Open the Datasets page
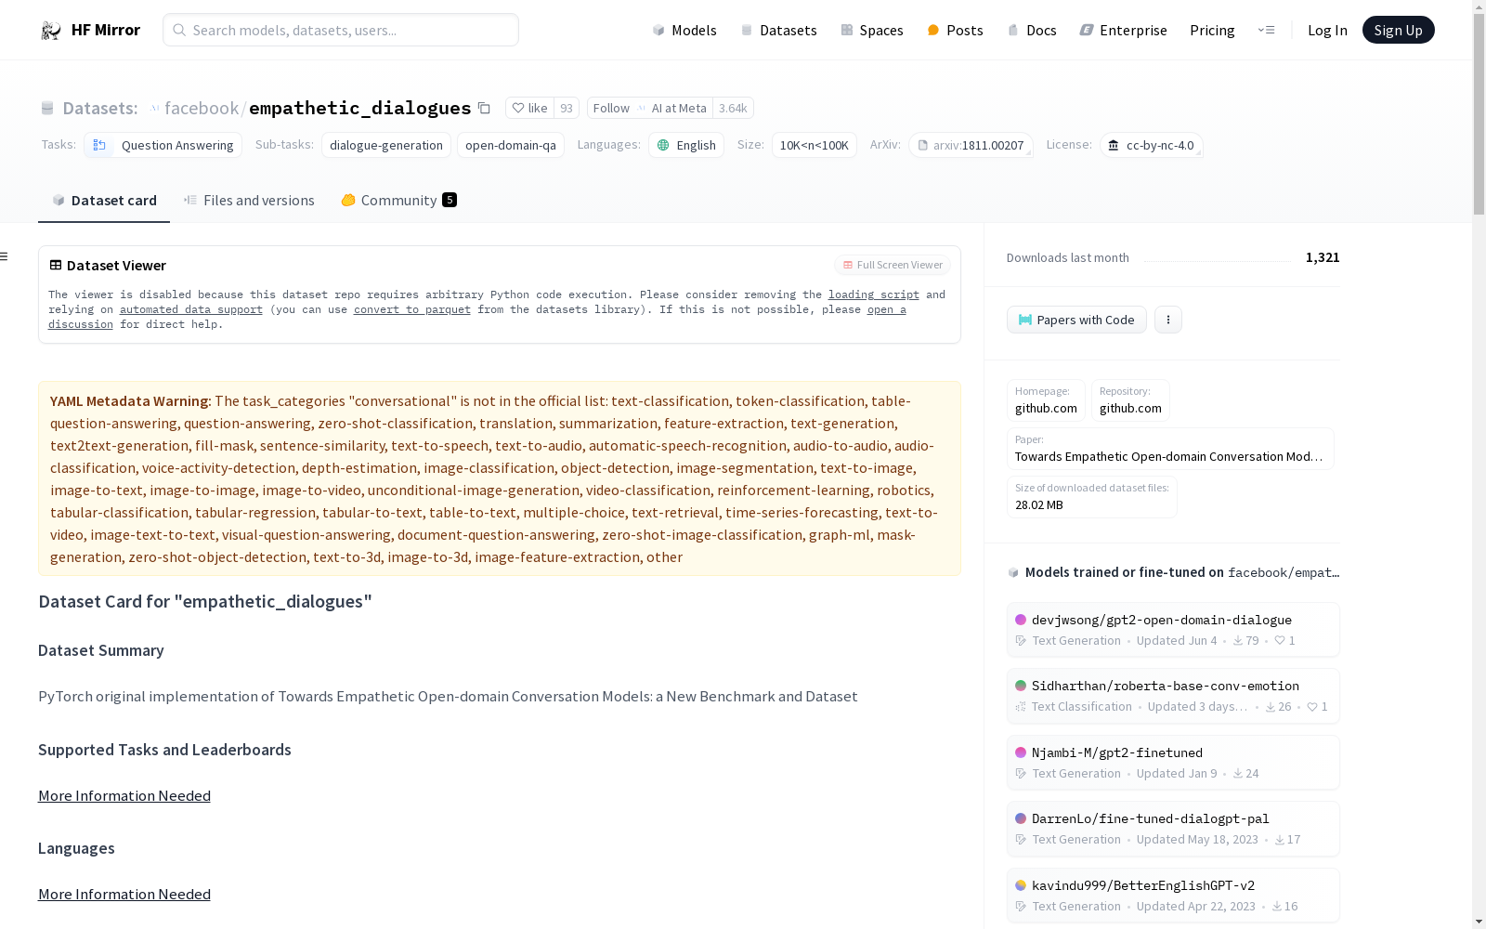The height and width of the screenshot is (929, 1486). [x=778, y=30]
